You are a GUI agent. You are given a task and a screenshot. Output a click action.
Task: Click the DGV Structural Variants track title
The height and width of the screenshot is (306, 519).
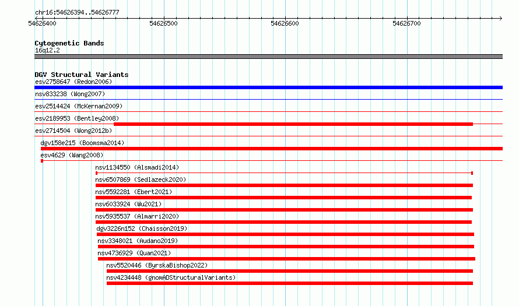tap(82, 75)
